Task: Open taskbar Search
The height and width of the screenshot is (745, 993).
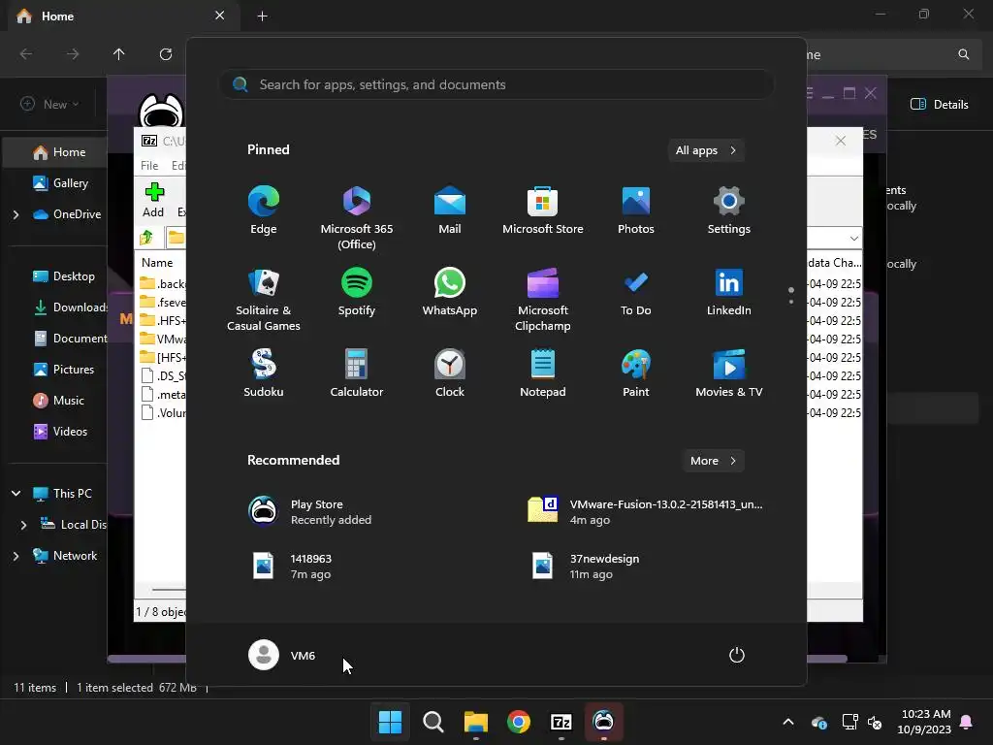Action: click(x=433, y=721)
